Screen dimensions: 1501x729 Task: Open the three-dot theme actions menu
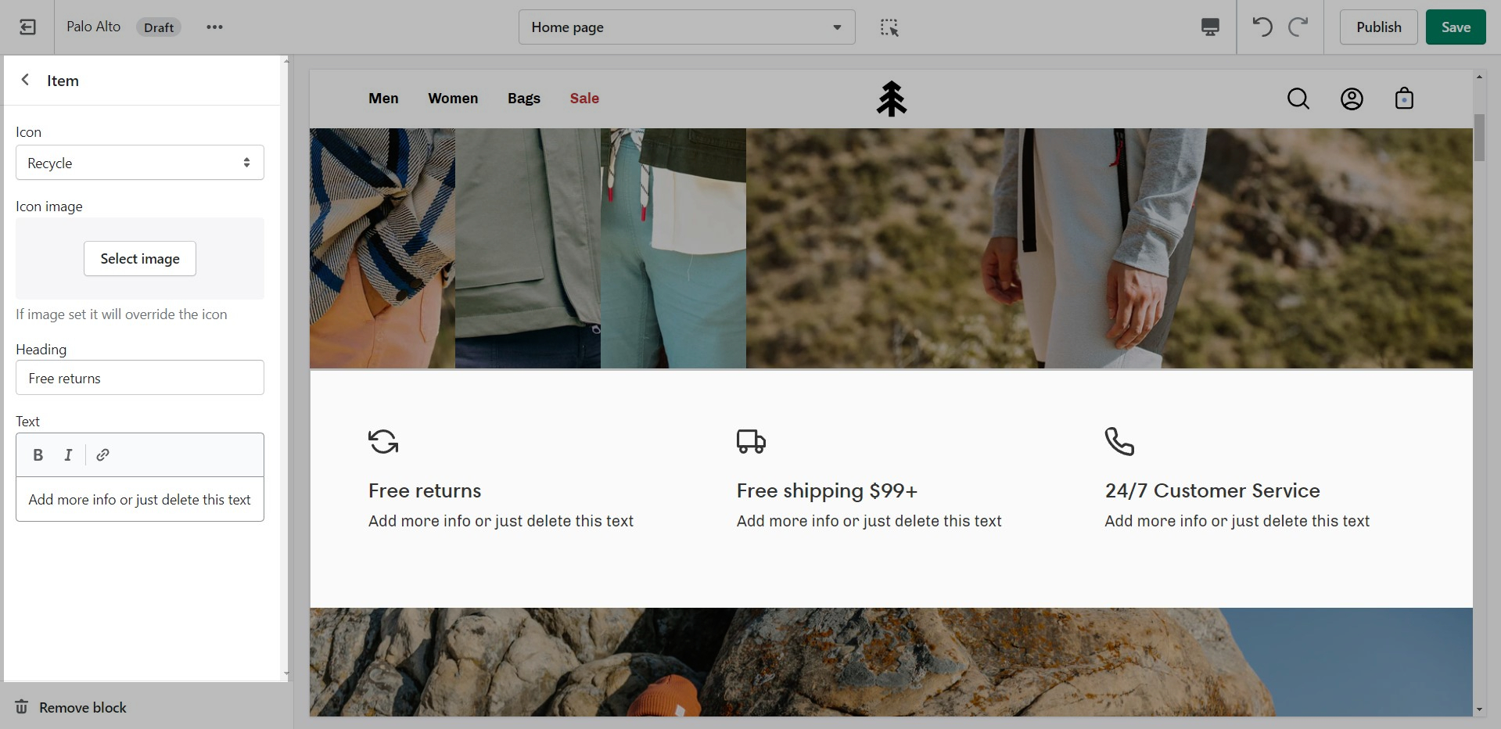point(214,27)
